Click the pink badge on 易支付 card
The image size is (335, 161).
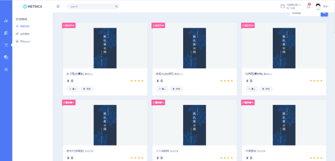[x=69, y=103]
